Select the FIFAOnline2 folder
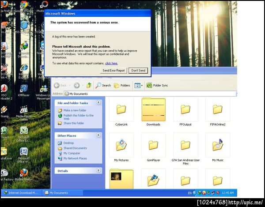This screenshot has height=207, width=265. (218, 112)
